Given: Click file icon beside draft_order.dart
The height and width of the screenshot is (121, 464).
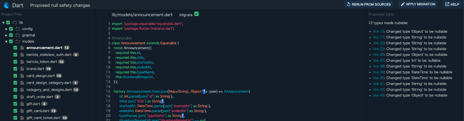Looking at the screenshot, I should pos(22,97).
